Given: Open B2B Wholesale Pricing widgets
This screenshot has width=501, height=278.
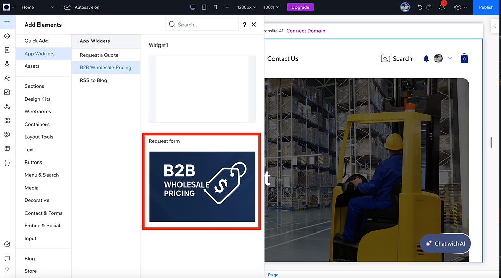Looking at the screenshot, I should (106, 68).
